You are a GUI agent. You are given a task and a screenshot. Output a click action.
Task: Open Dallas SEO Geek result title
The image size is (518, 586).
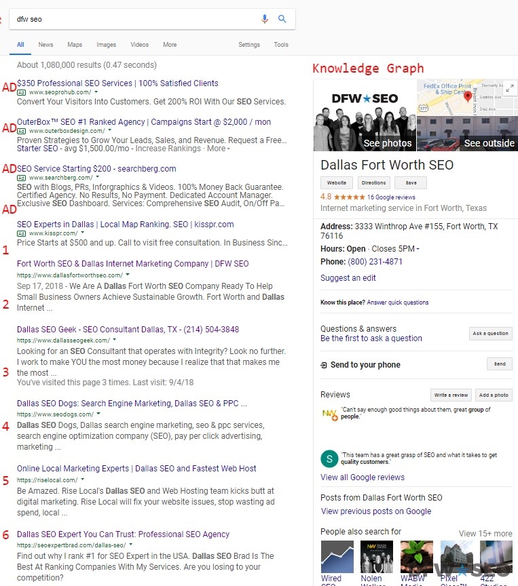click(128, 329)
